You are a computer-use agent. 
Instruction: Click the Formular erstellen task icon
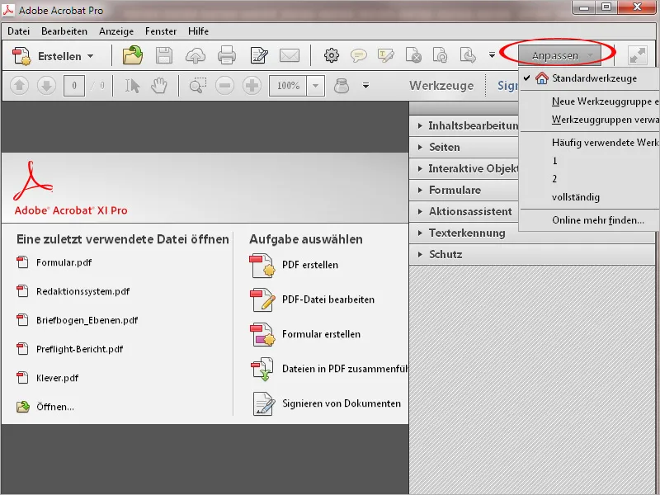[x=262, y=335]
